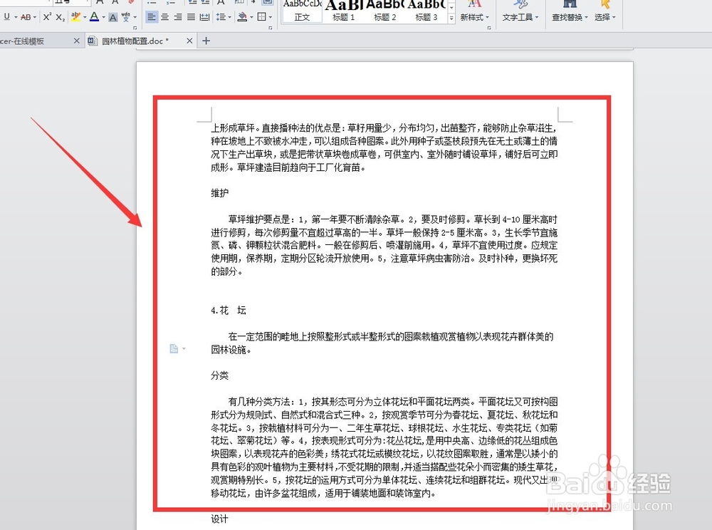Viewport: 712px width, 530px height.
Task: Toggle center paragraph alignment
Action: click(x=165, y=16)
